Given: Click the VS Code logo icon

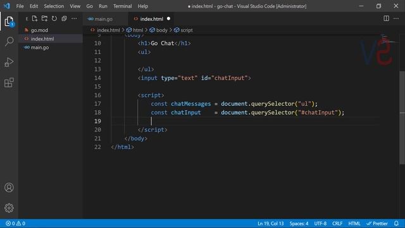Looking at the screenshot, I should pyautogui.click(x=7, y=6).
